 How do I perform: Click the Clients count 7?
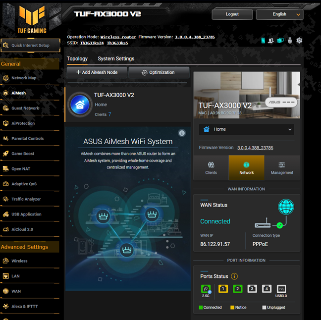click(110, 114)
